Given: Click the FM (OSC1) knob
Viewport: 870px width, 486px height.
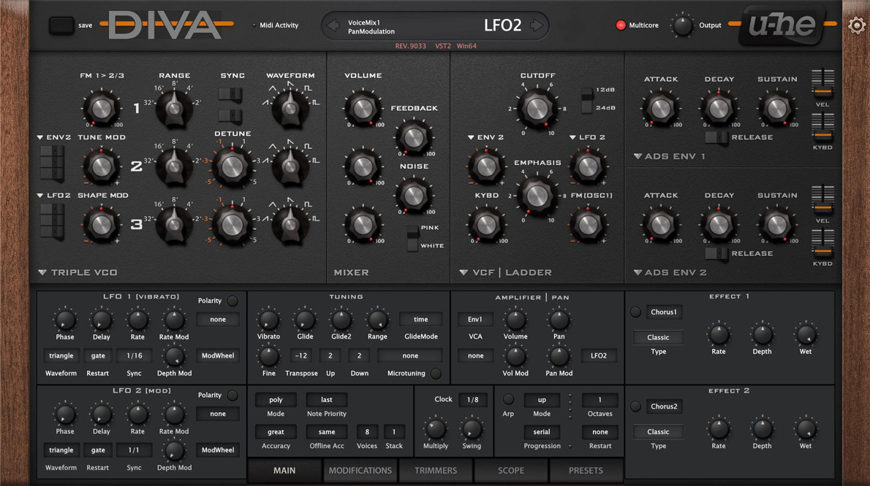Looking at the screenshot, I should coord(588,224).
